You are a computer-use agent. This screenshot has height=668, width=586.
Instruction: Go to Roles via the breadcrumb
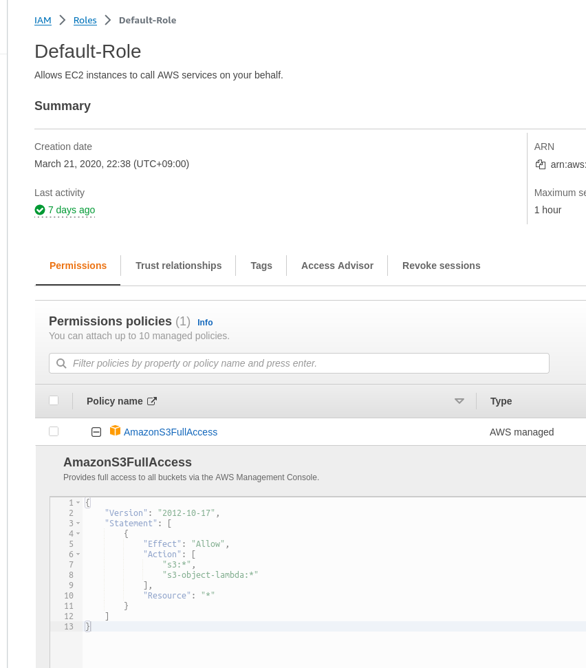tap(85, 20)
